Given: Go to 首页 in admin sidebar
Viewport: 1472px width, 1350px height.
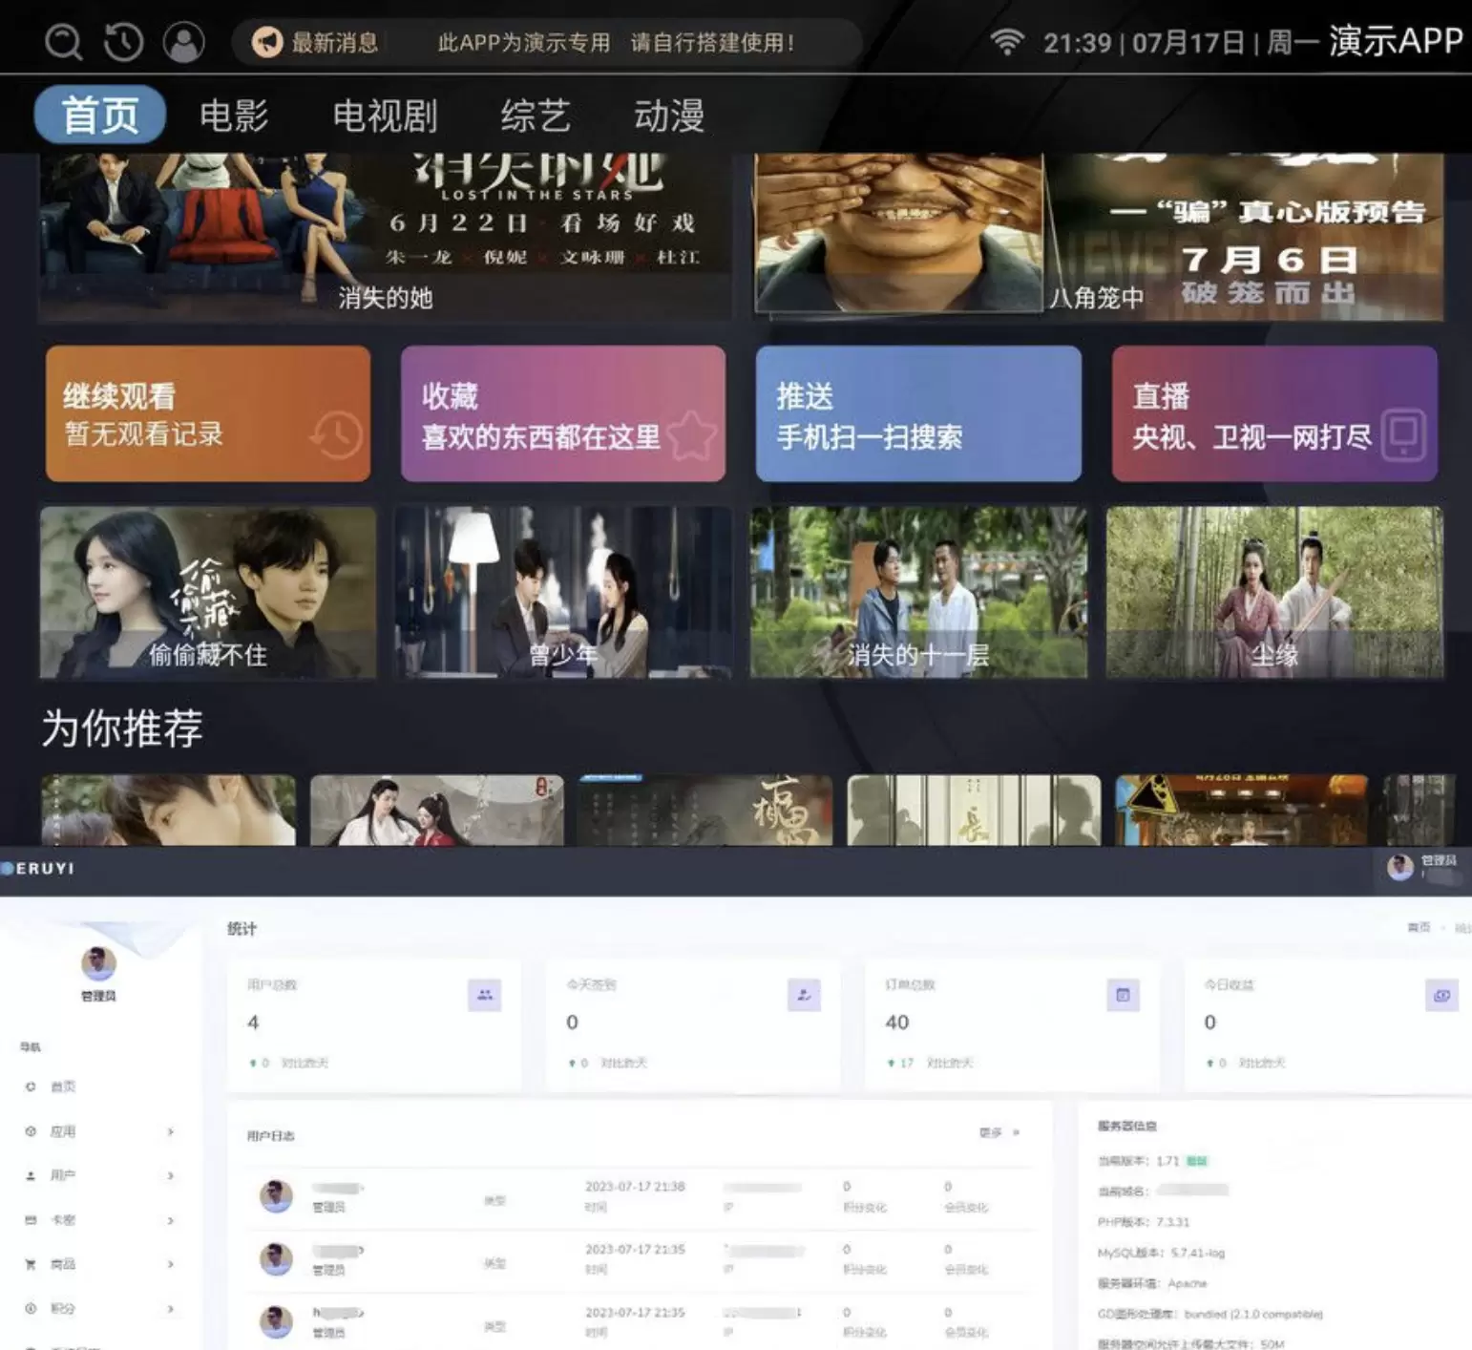Looking at the screenshot, I should click(x=63, y=1086).
